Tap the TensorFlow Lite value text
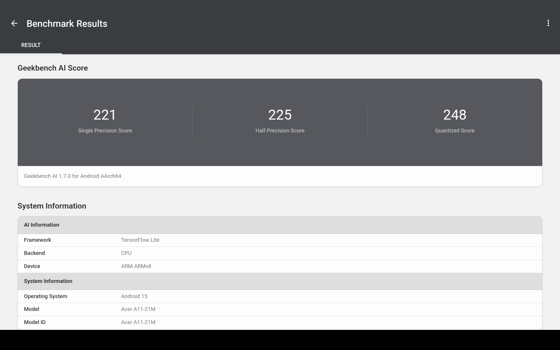This screenshot has height=350, width=560. click(140, 240)
